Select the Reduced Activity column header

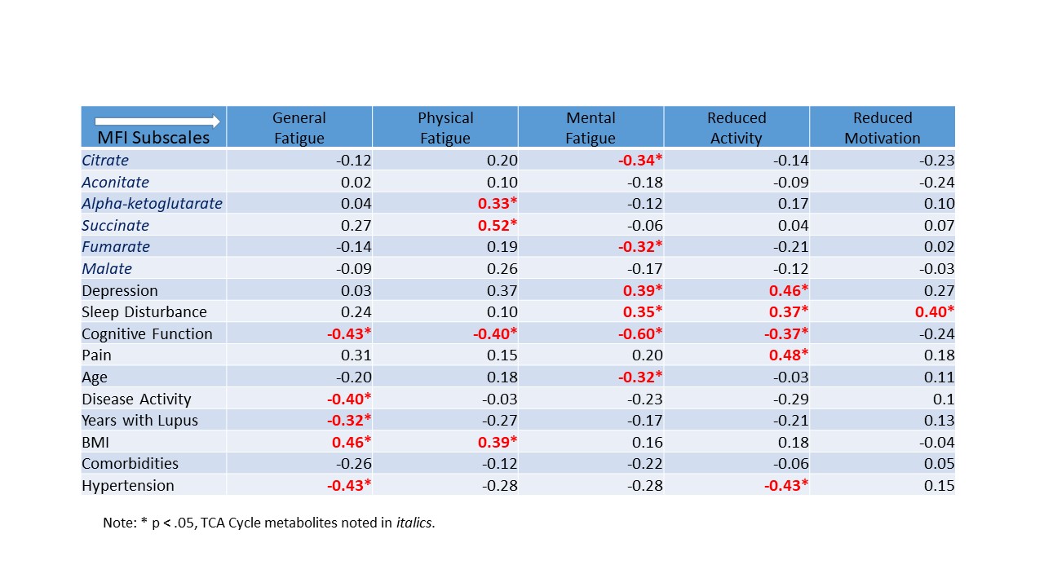tap(737, 128)
